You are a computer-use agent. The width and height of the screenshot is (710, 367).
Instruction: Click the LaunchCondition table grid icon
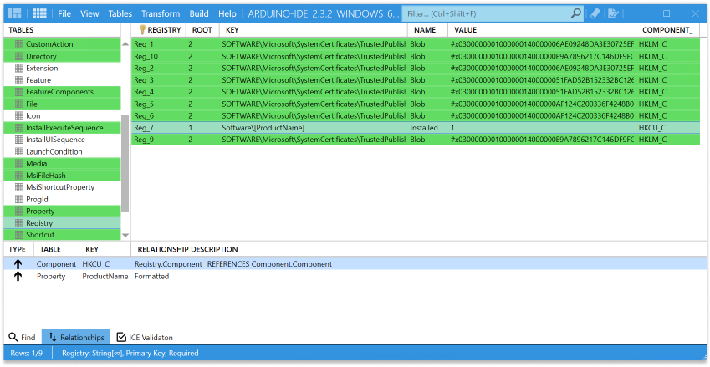point(18,151)
